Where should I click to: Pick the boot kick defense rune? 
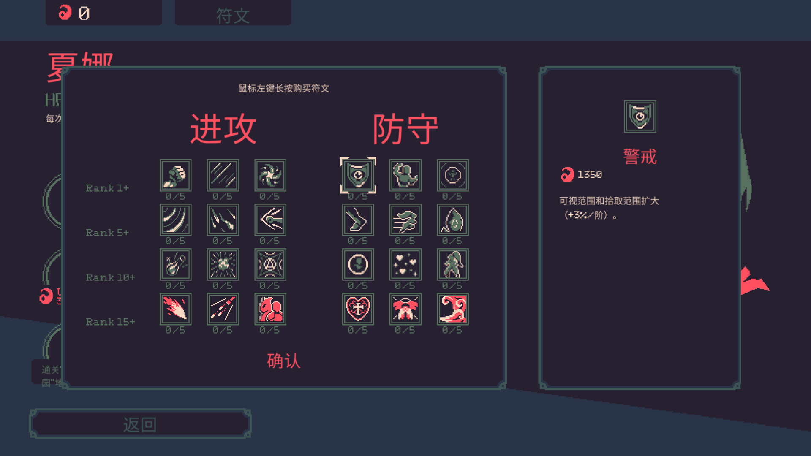[358, 220]
